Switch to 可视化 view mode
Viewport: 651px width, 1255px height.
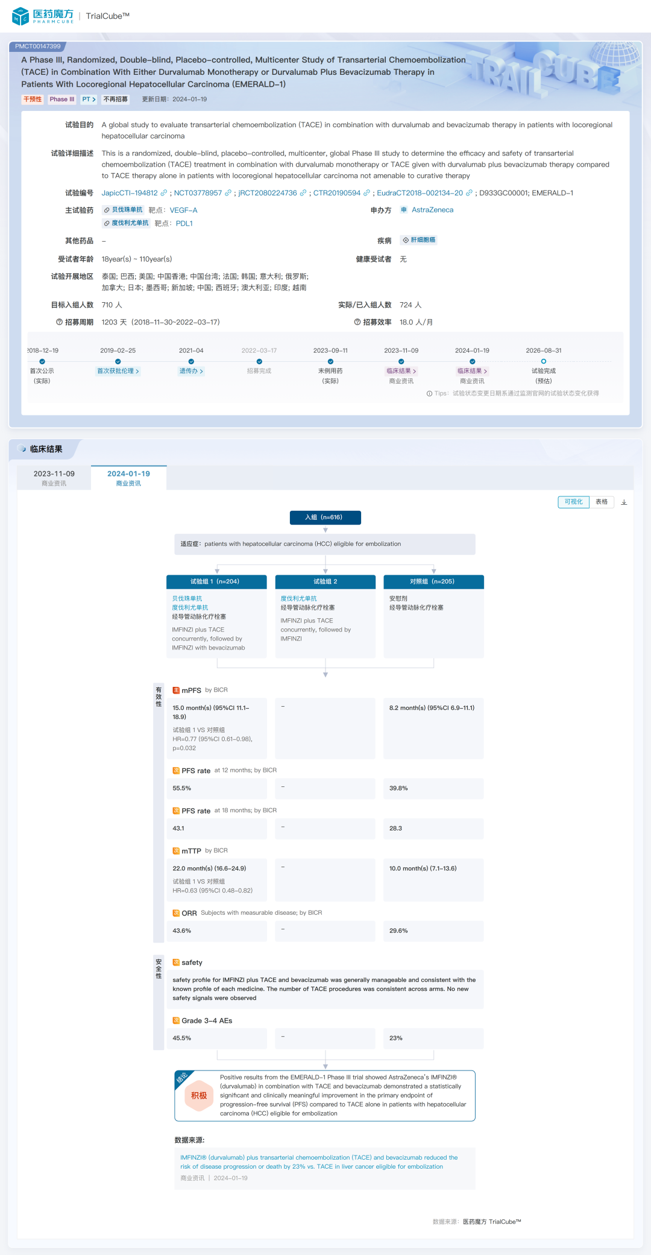573,502
